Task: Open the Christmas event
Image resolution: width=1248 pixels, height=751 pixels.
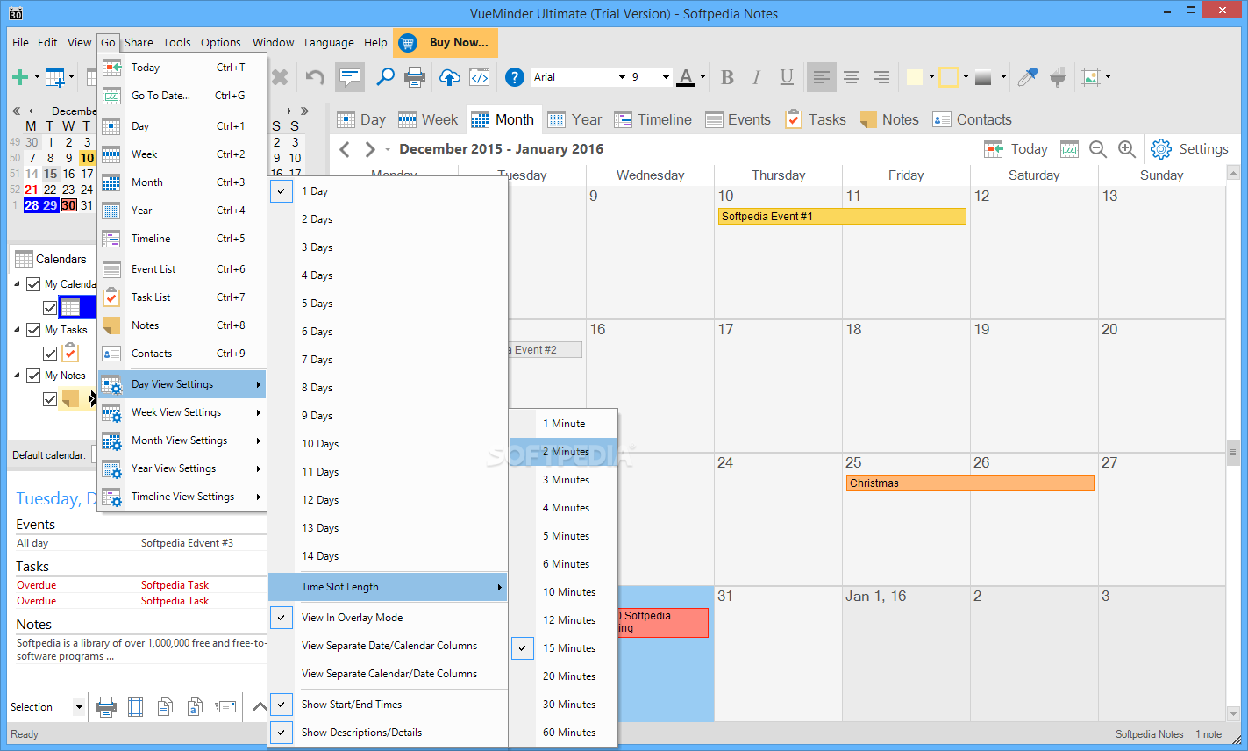Action: pos(970,483)
